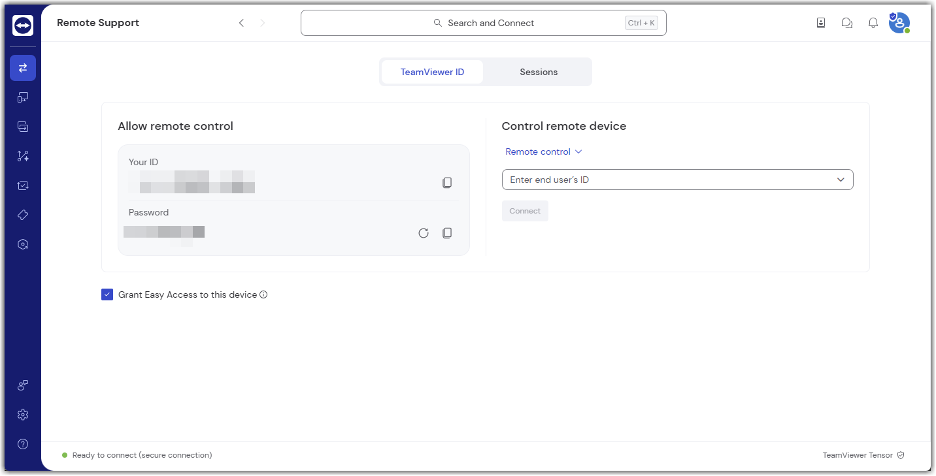This screenshot has width=936, height=476.
Task: Uncheck the Grant Easy Access checkbox
Action: pos(107,294)
